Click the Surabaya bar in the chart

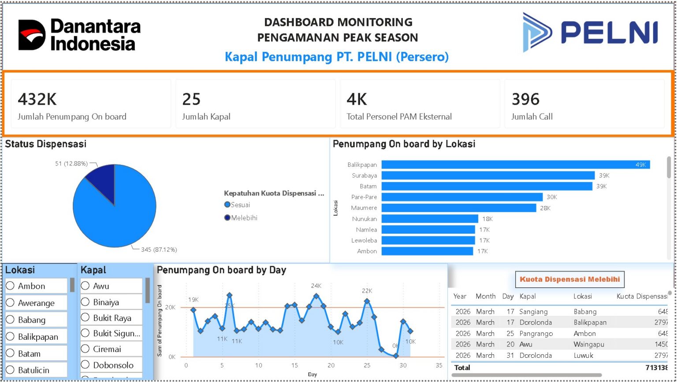[x=488, y=176]
